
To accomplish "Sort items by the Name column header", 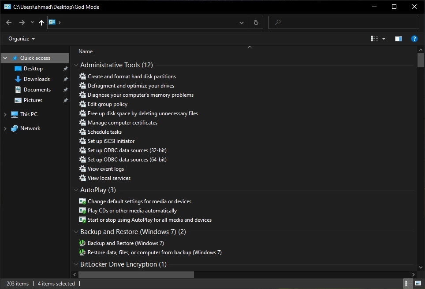I will point(86,51).
